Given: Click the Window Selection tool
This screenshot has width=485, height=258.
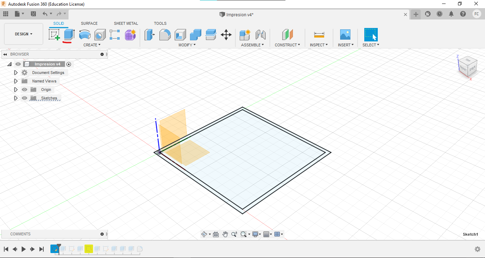Looking at the screenshot, I should pyautogui.click(x=371, y=35).
